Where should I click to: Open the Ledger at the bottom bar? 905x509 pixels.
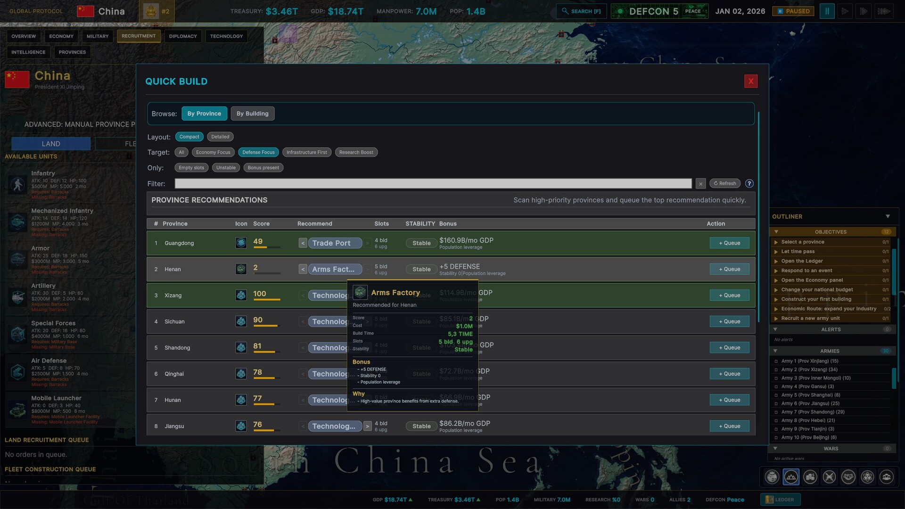pos(780,500)
